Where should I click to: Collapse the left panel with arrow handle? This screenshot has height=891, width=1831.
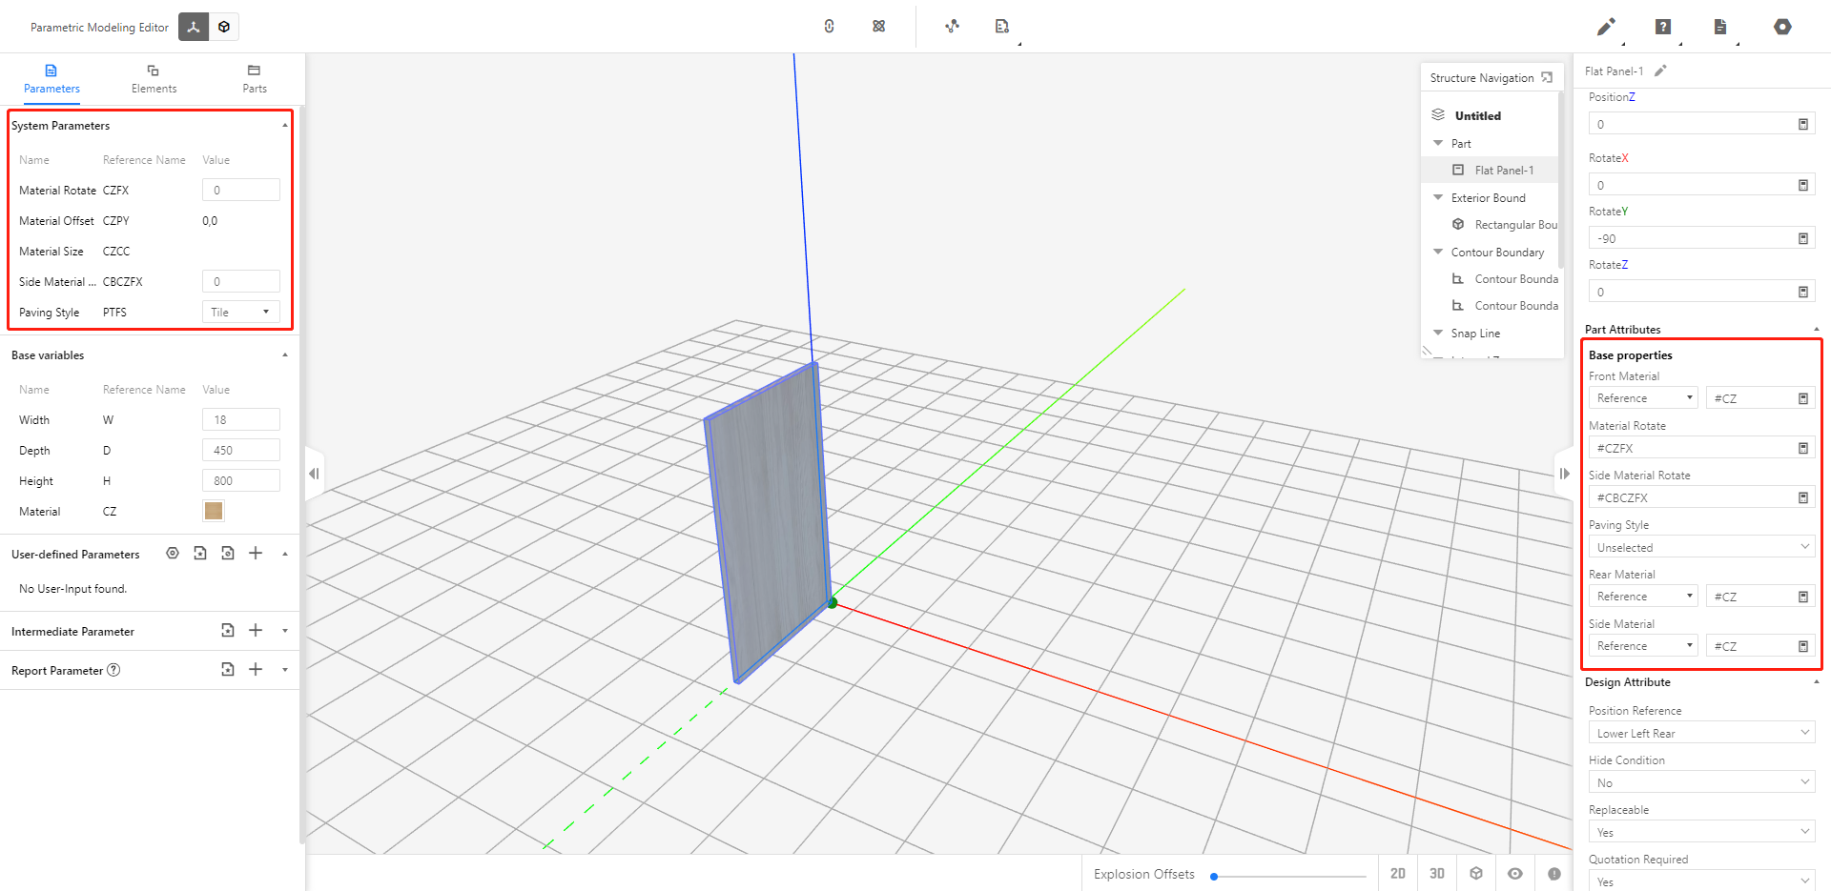(x=314, y=474)
